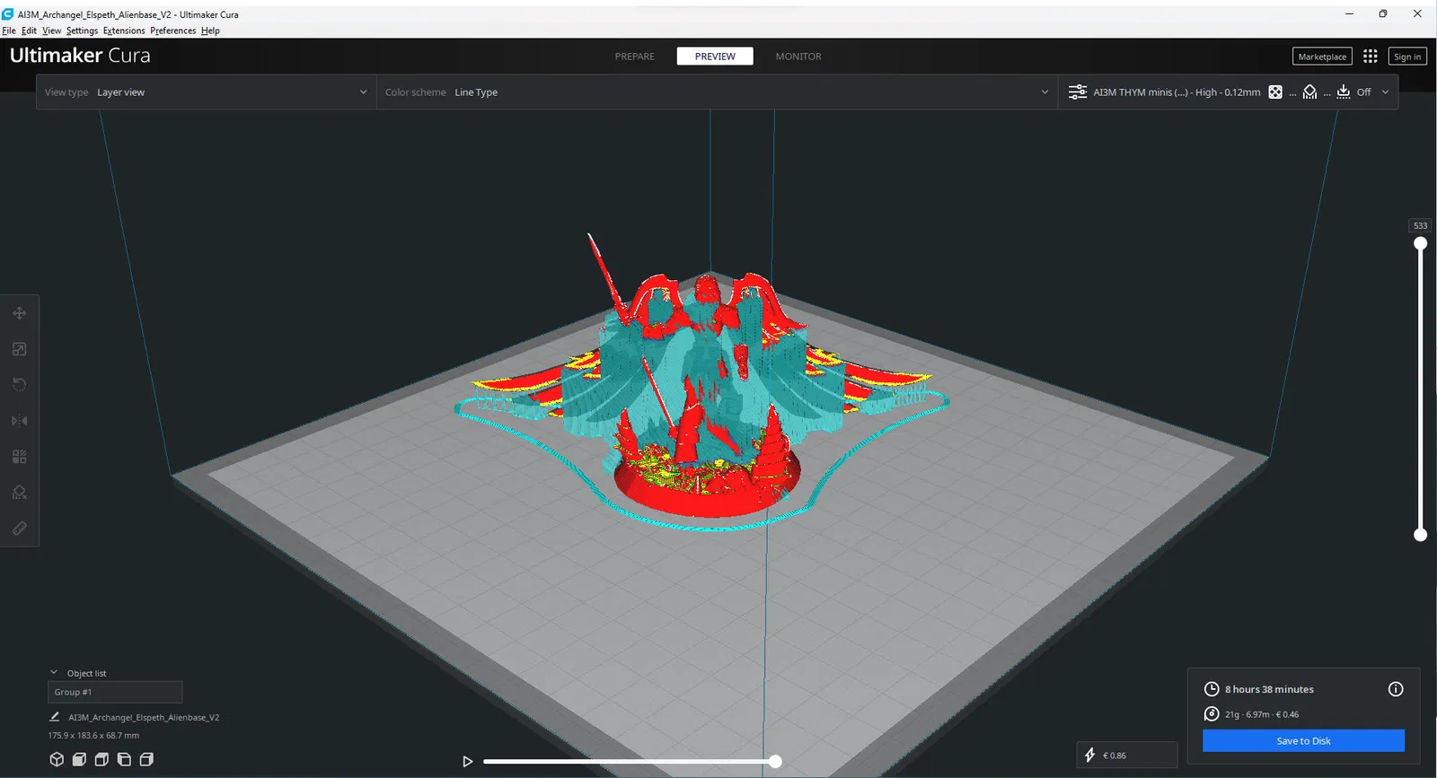Click the build plate adhesion icon
The image size is (1437, 778).
(1344, 92)
